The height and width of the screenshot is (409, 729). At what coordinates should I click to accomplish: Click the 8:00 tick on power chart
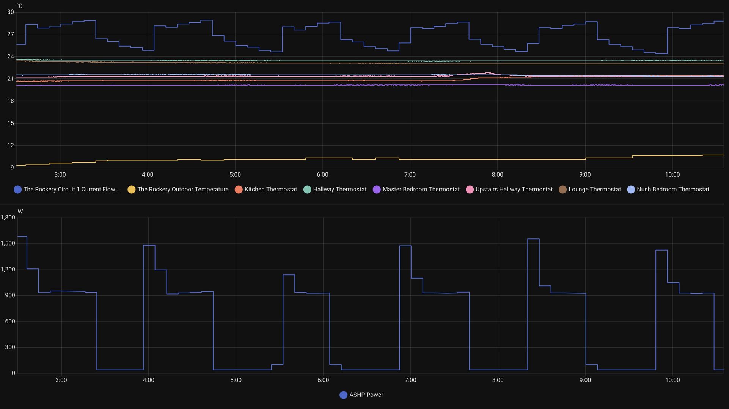498,380
